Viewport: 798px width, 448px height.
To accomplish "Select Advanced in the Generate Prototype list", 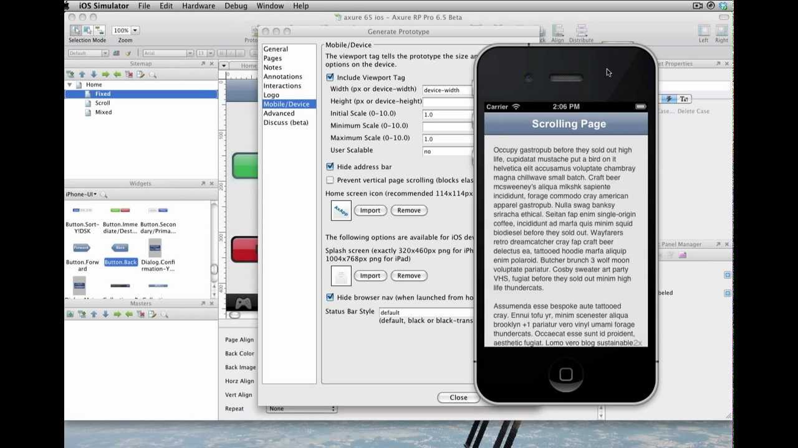I will coord(279,113).
